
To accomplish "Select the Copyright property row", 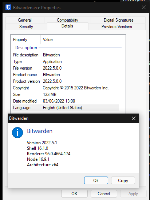I will click(x=66, y=88).
